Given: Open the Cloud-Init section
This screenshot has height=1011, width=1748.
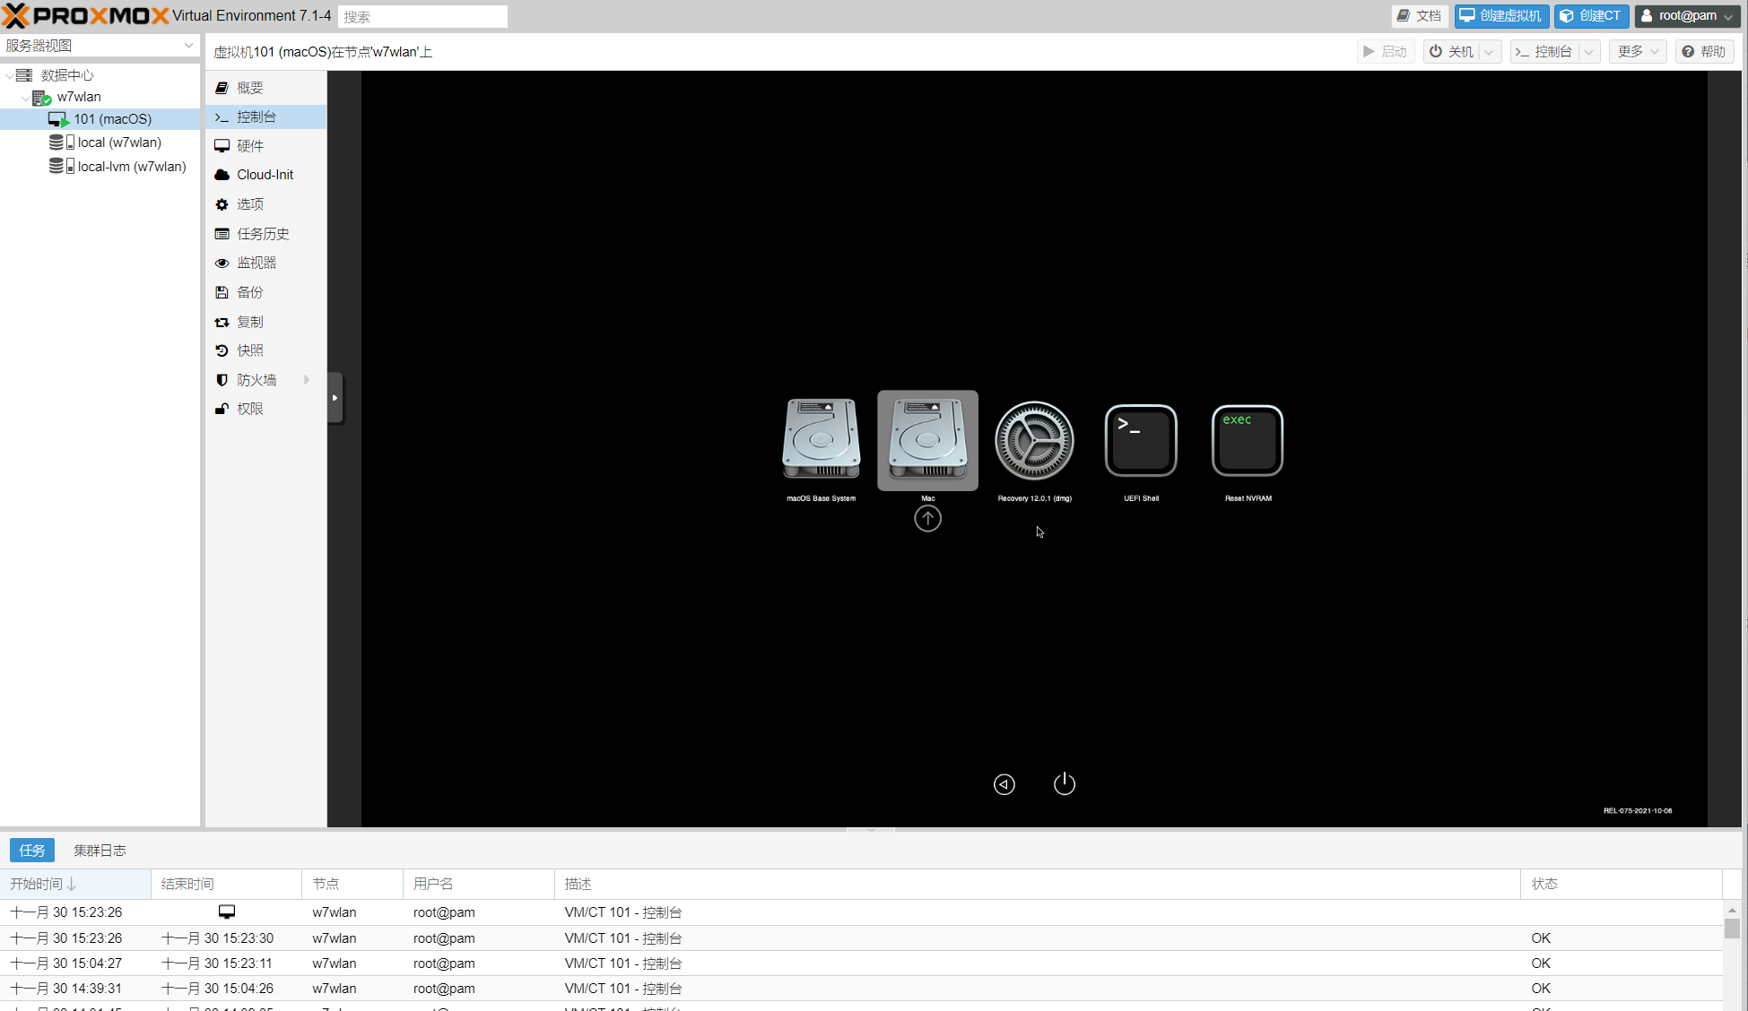Looking at the screenshot, I should (x=265, y=175).
